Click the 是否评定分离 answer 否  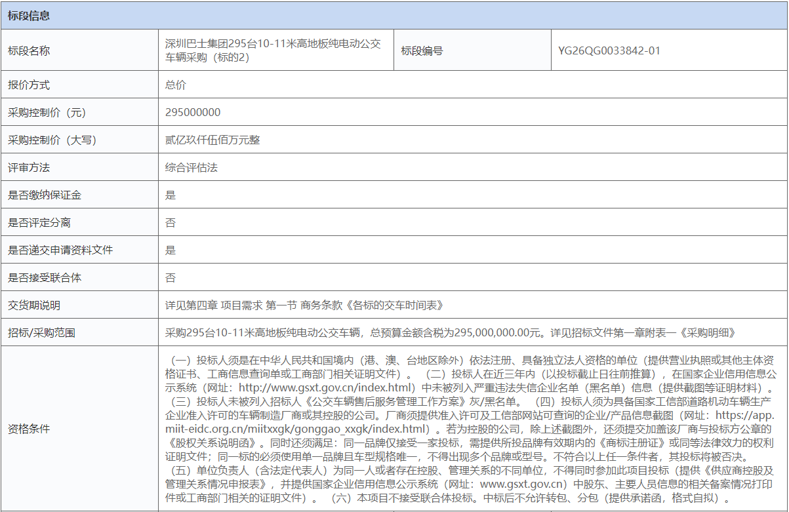(169, 222)
